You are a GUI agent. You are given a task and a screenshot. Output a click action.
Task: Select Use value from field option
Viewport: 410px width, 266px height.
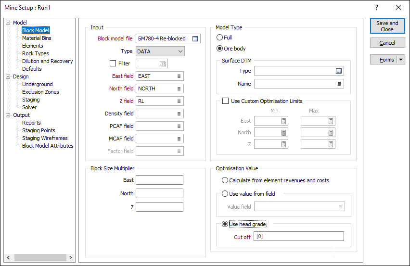225,194
